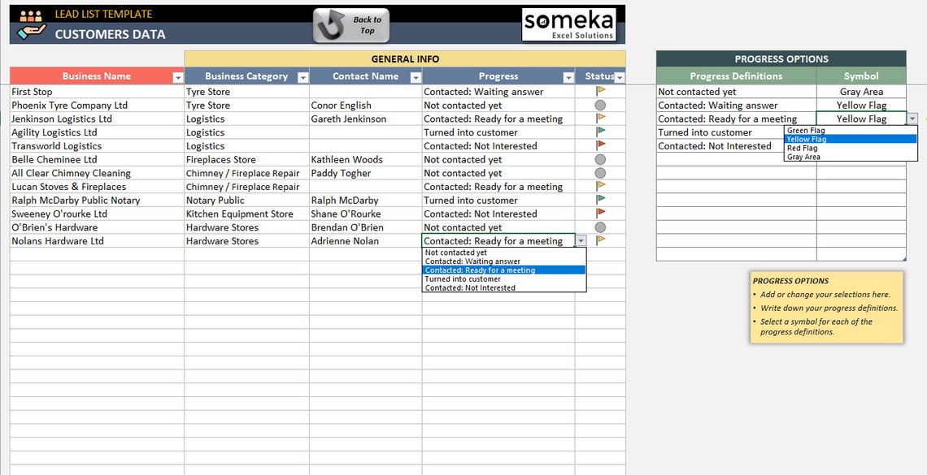This screenshot has height=475, width=927.
Task: Click the Someka Excel Solutions logo
Action: (568, 24)
